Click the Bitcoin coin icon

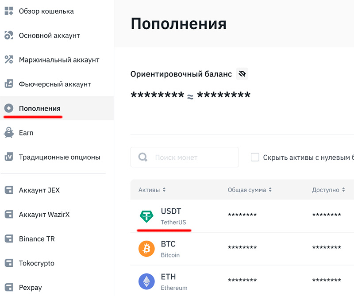click(146, 249)
